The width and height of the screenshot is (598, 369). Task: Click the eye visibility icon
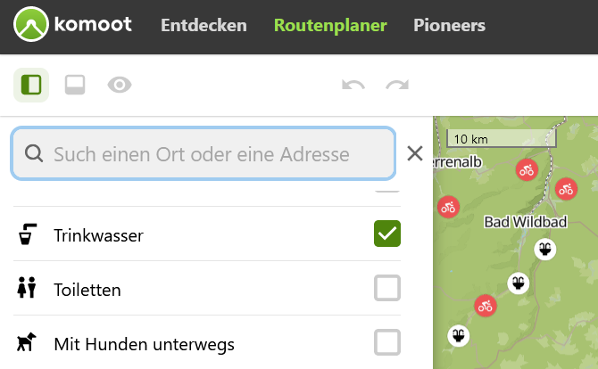click(x=120, y=85)
